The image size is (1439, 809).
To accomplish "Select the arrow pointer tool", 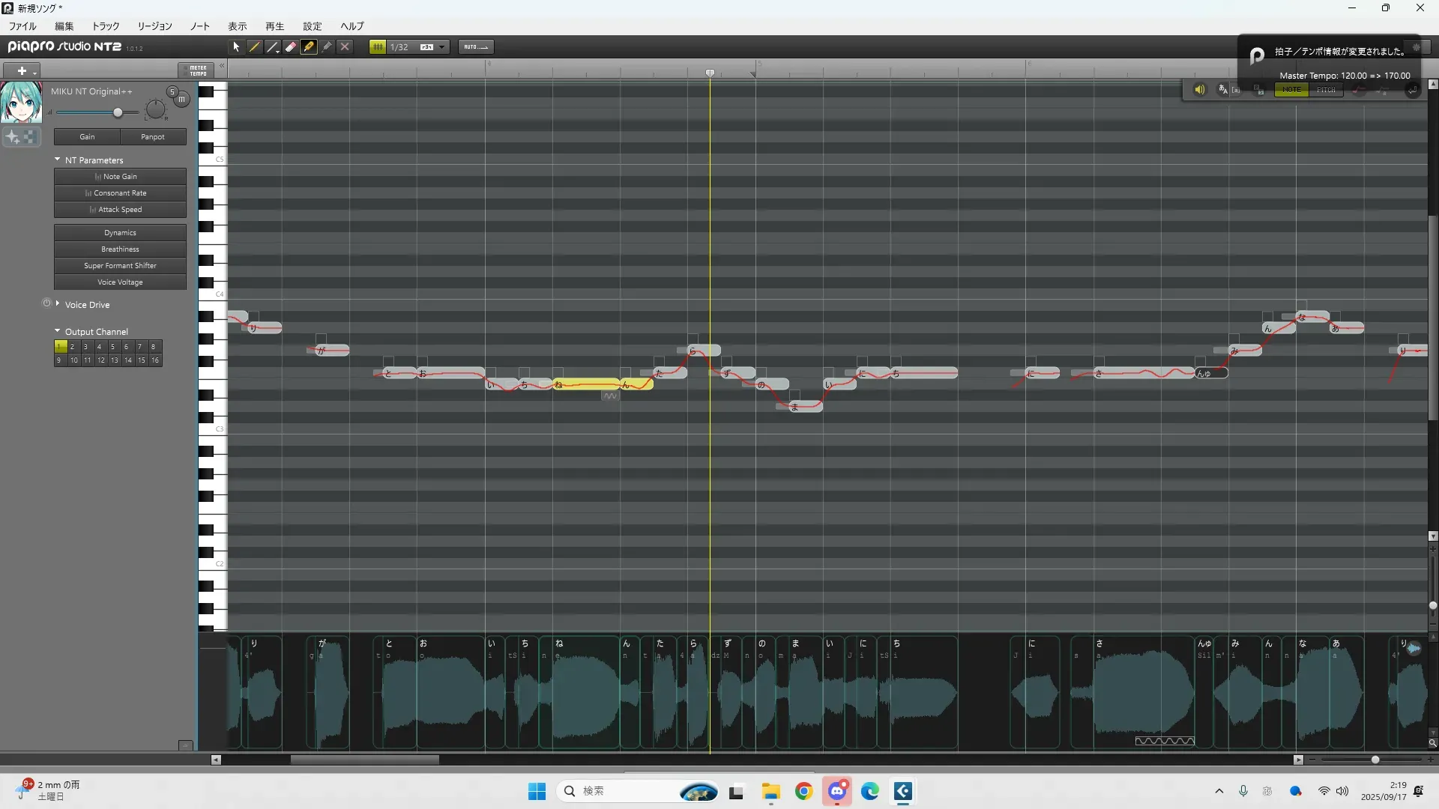I will coord(236,46).
